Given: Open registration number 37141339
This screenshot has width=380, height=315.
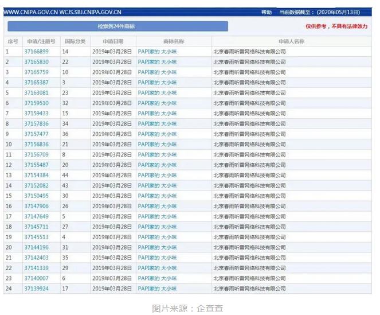Looking at the screenshot, I should [x=36, y=268].
